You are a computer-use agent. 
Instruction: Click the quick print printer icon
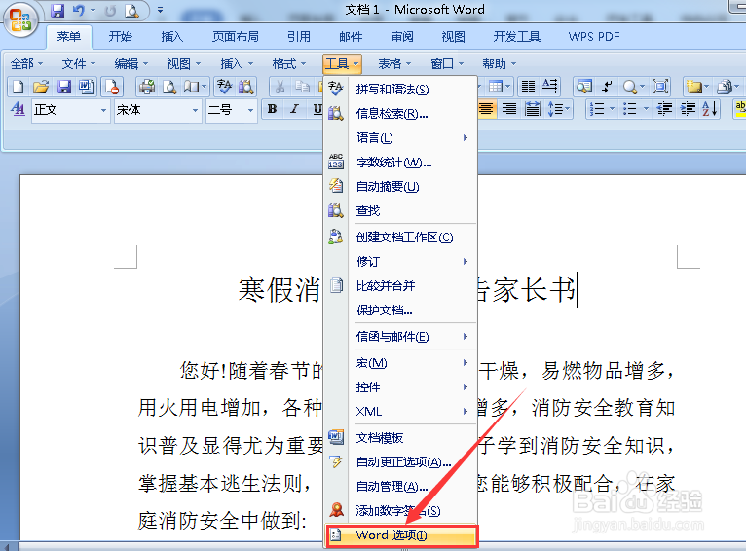[x=146, y=87]
